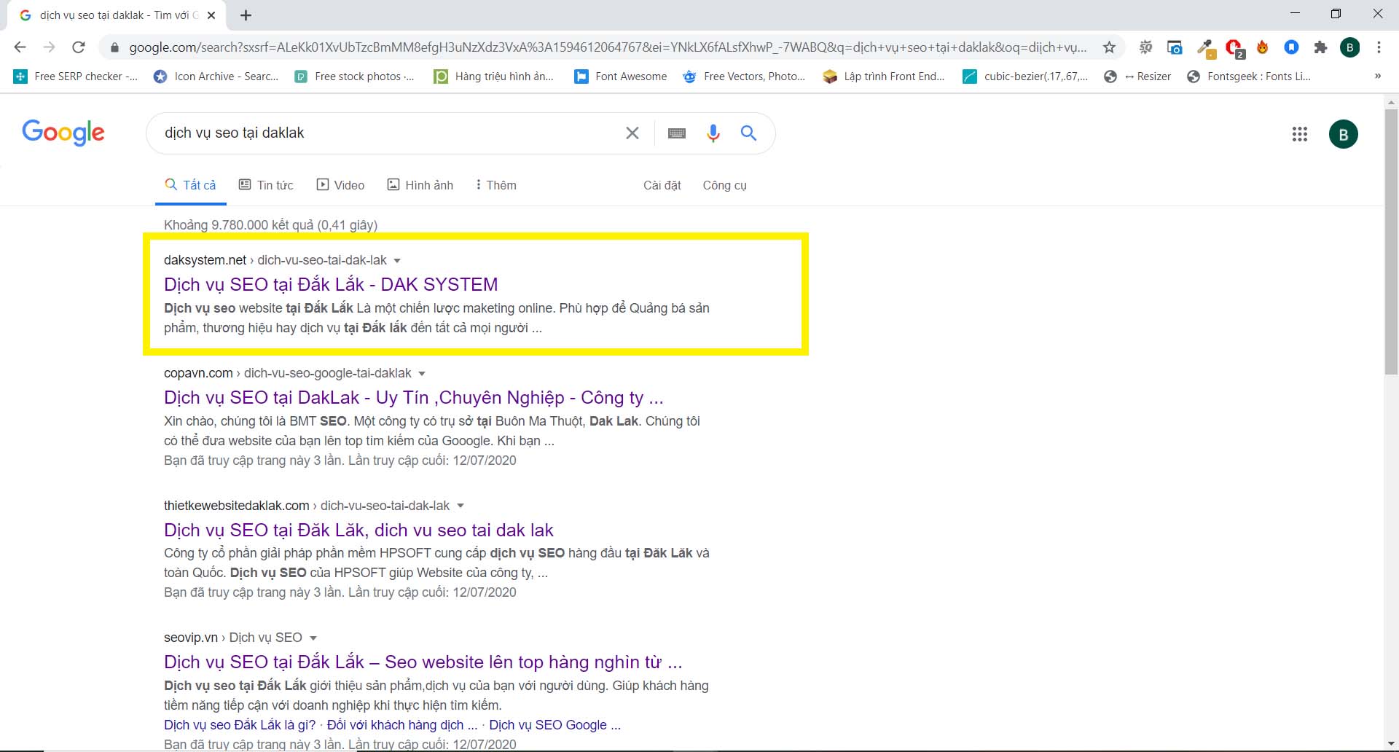The height and width of the screenshot is (752, 1399).
Task: Open 'Dịch vụ SEO tại Đăk Lăk, dich vu seo' link
Action: pos(358,530)
